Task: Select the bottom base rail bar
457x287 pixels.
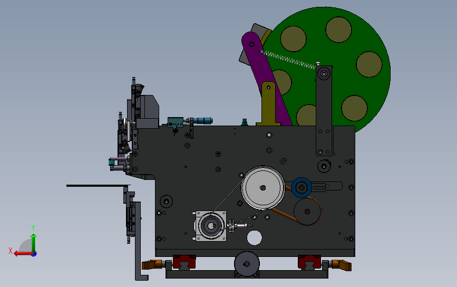Action: tap(247, 274)
